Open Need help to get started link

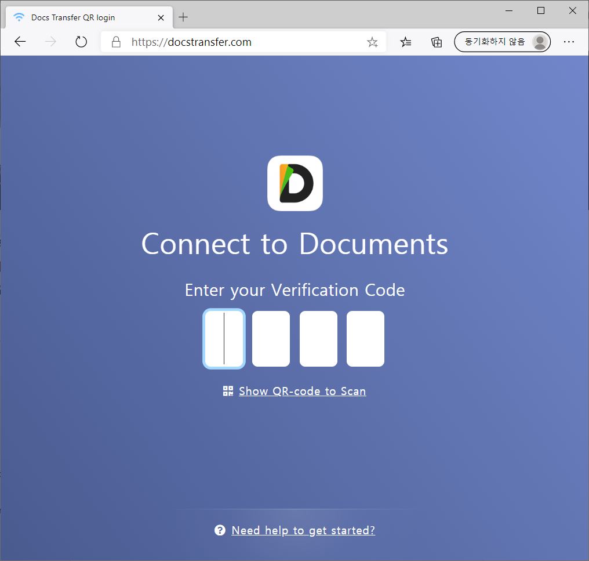[303, 530]
